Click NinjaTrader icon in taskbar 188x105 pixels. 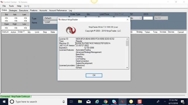pyautogui.click(x=122, y=102)
